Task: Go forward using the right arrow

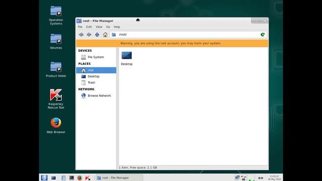Action: [89, 35]
